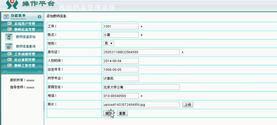Click the 指导老师：xxxxx text
277x125 pixels.
[x=22, y=88]
